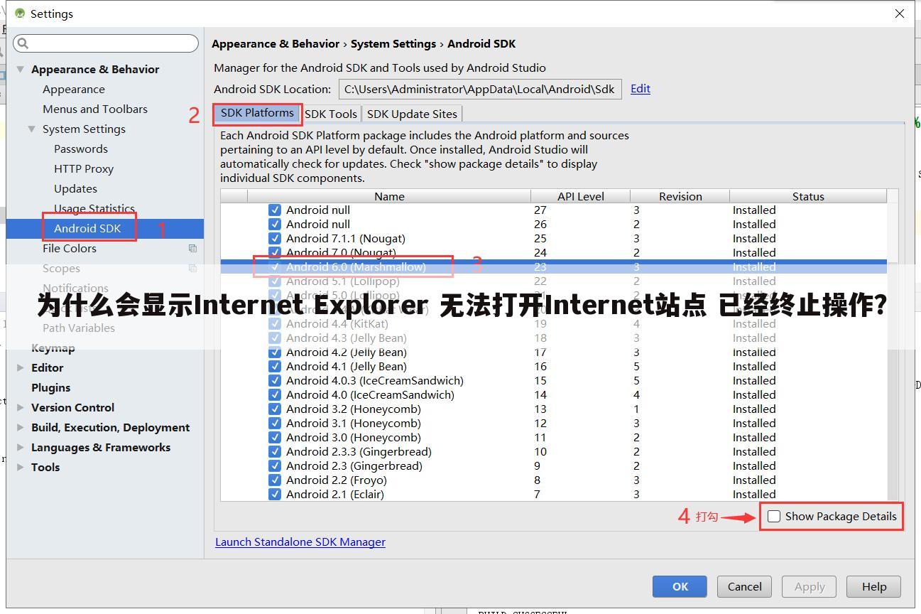Select Appearance in settings tree
The image size is (921, 614).
pos(73,89)
